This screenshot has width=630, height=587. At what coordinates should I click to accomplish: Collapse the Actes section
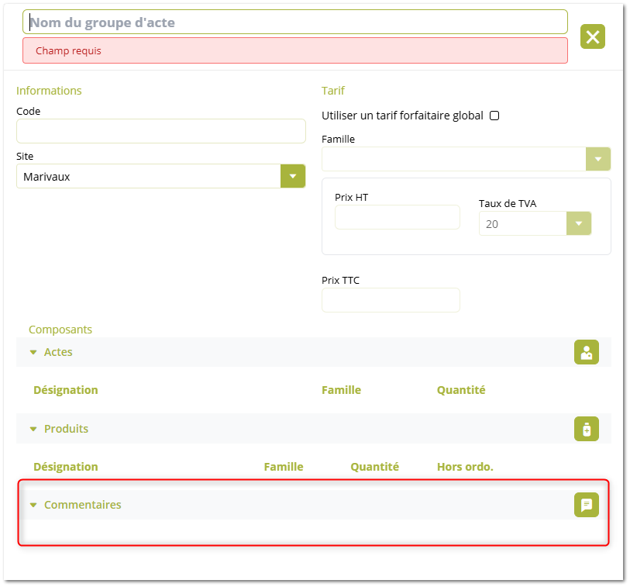(x=33, y=352)
